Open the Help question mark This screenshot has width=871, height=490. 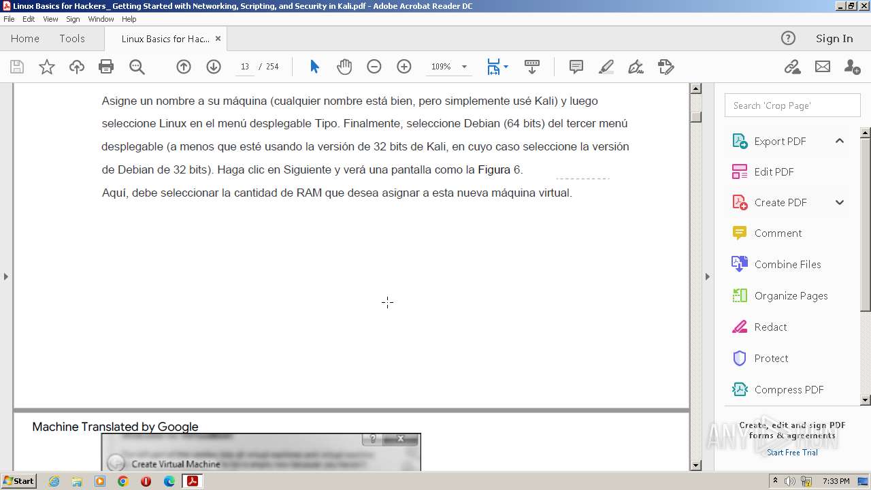pyautogui.click(x=788, y=38)
